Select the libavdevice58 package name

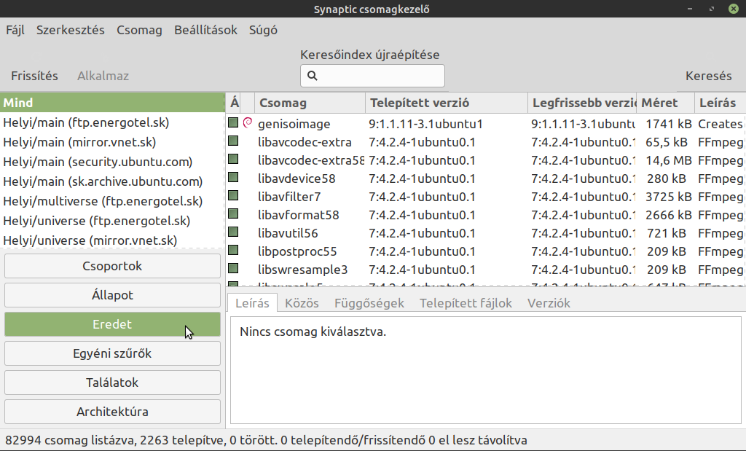[x=297, y=179]
